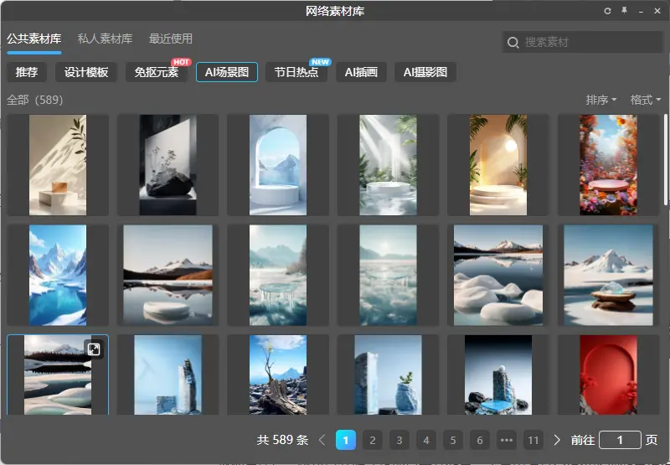This screenshot has width=670, height=465.
Task: Open the 最近使用 tab
Action: pyautogui.click(x=171, y=39)
